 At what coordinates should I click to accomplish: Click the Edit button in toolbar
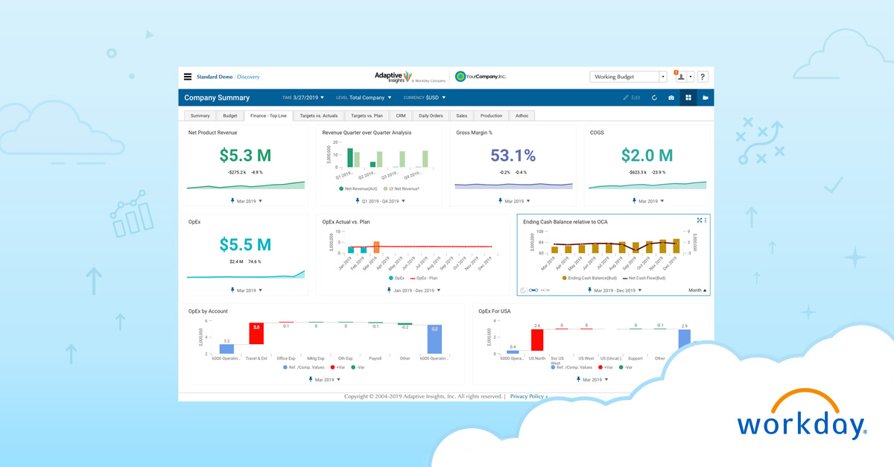(x=632, y=98)
